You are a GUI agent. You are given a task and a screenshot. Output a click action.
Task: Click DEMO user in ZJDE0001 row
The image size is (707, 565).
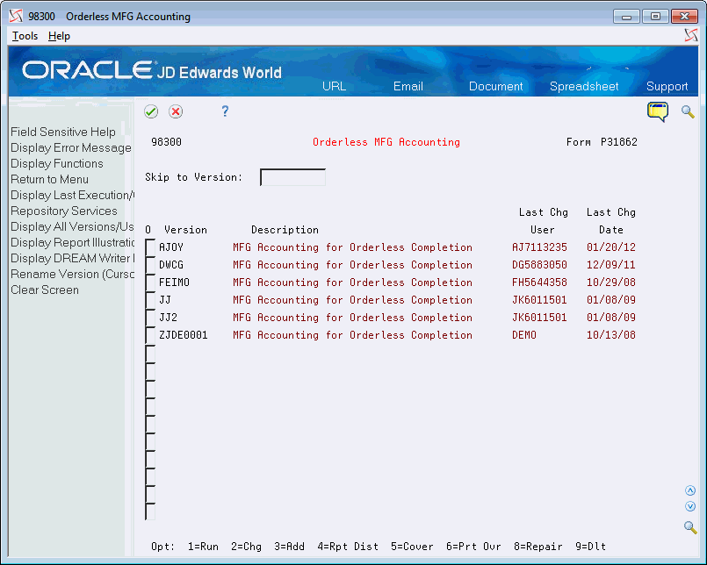524,335
